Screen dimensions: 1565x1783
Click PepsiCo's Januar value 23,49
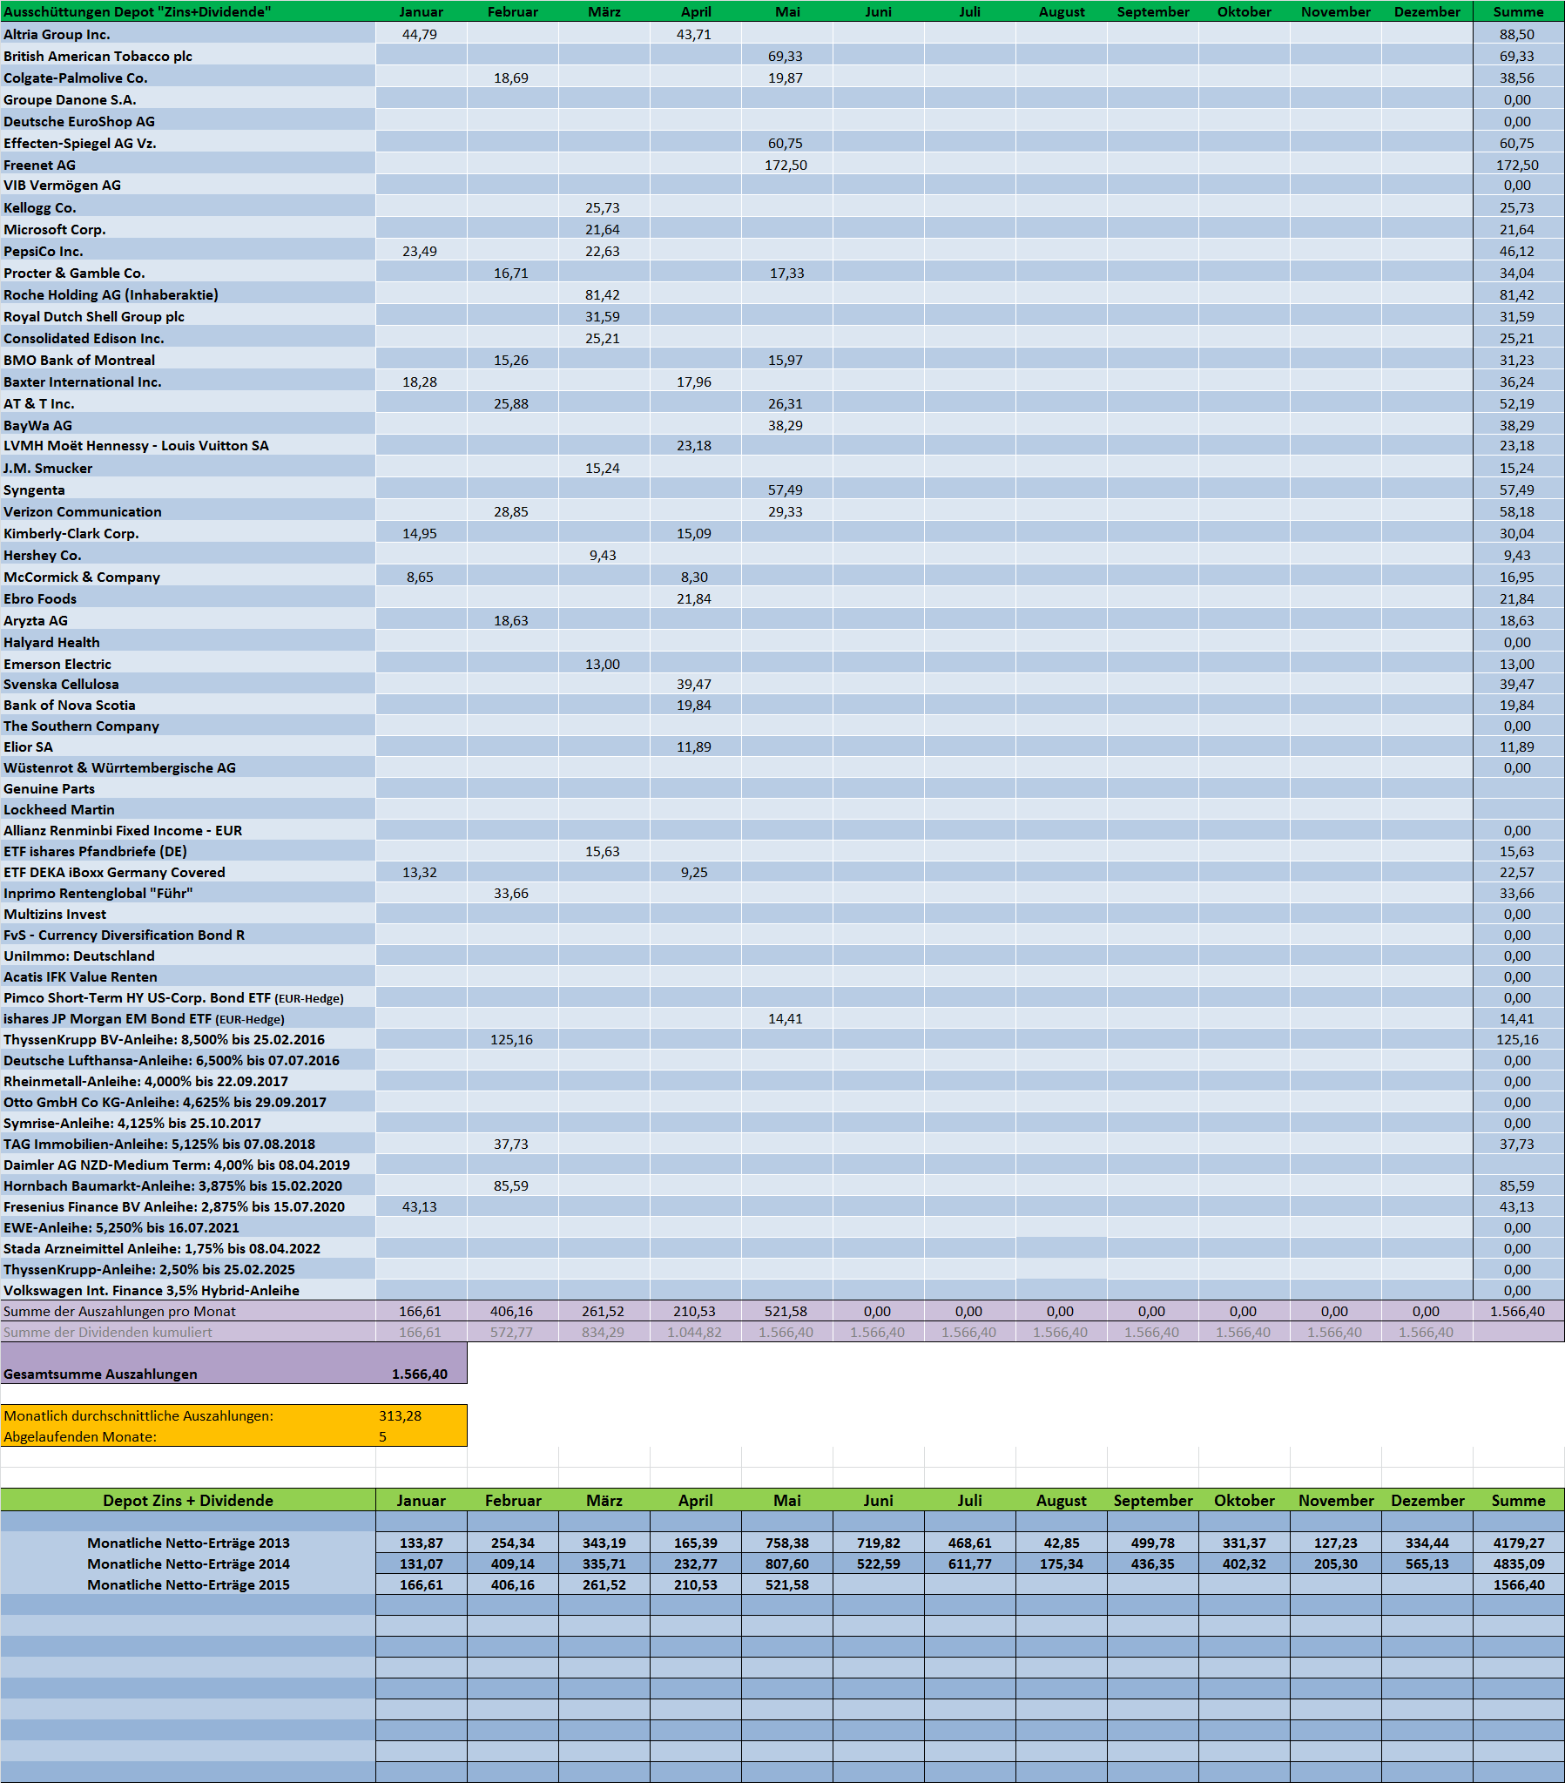point(420,252)
